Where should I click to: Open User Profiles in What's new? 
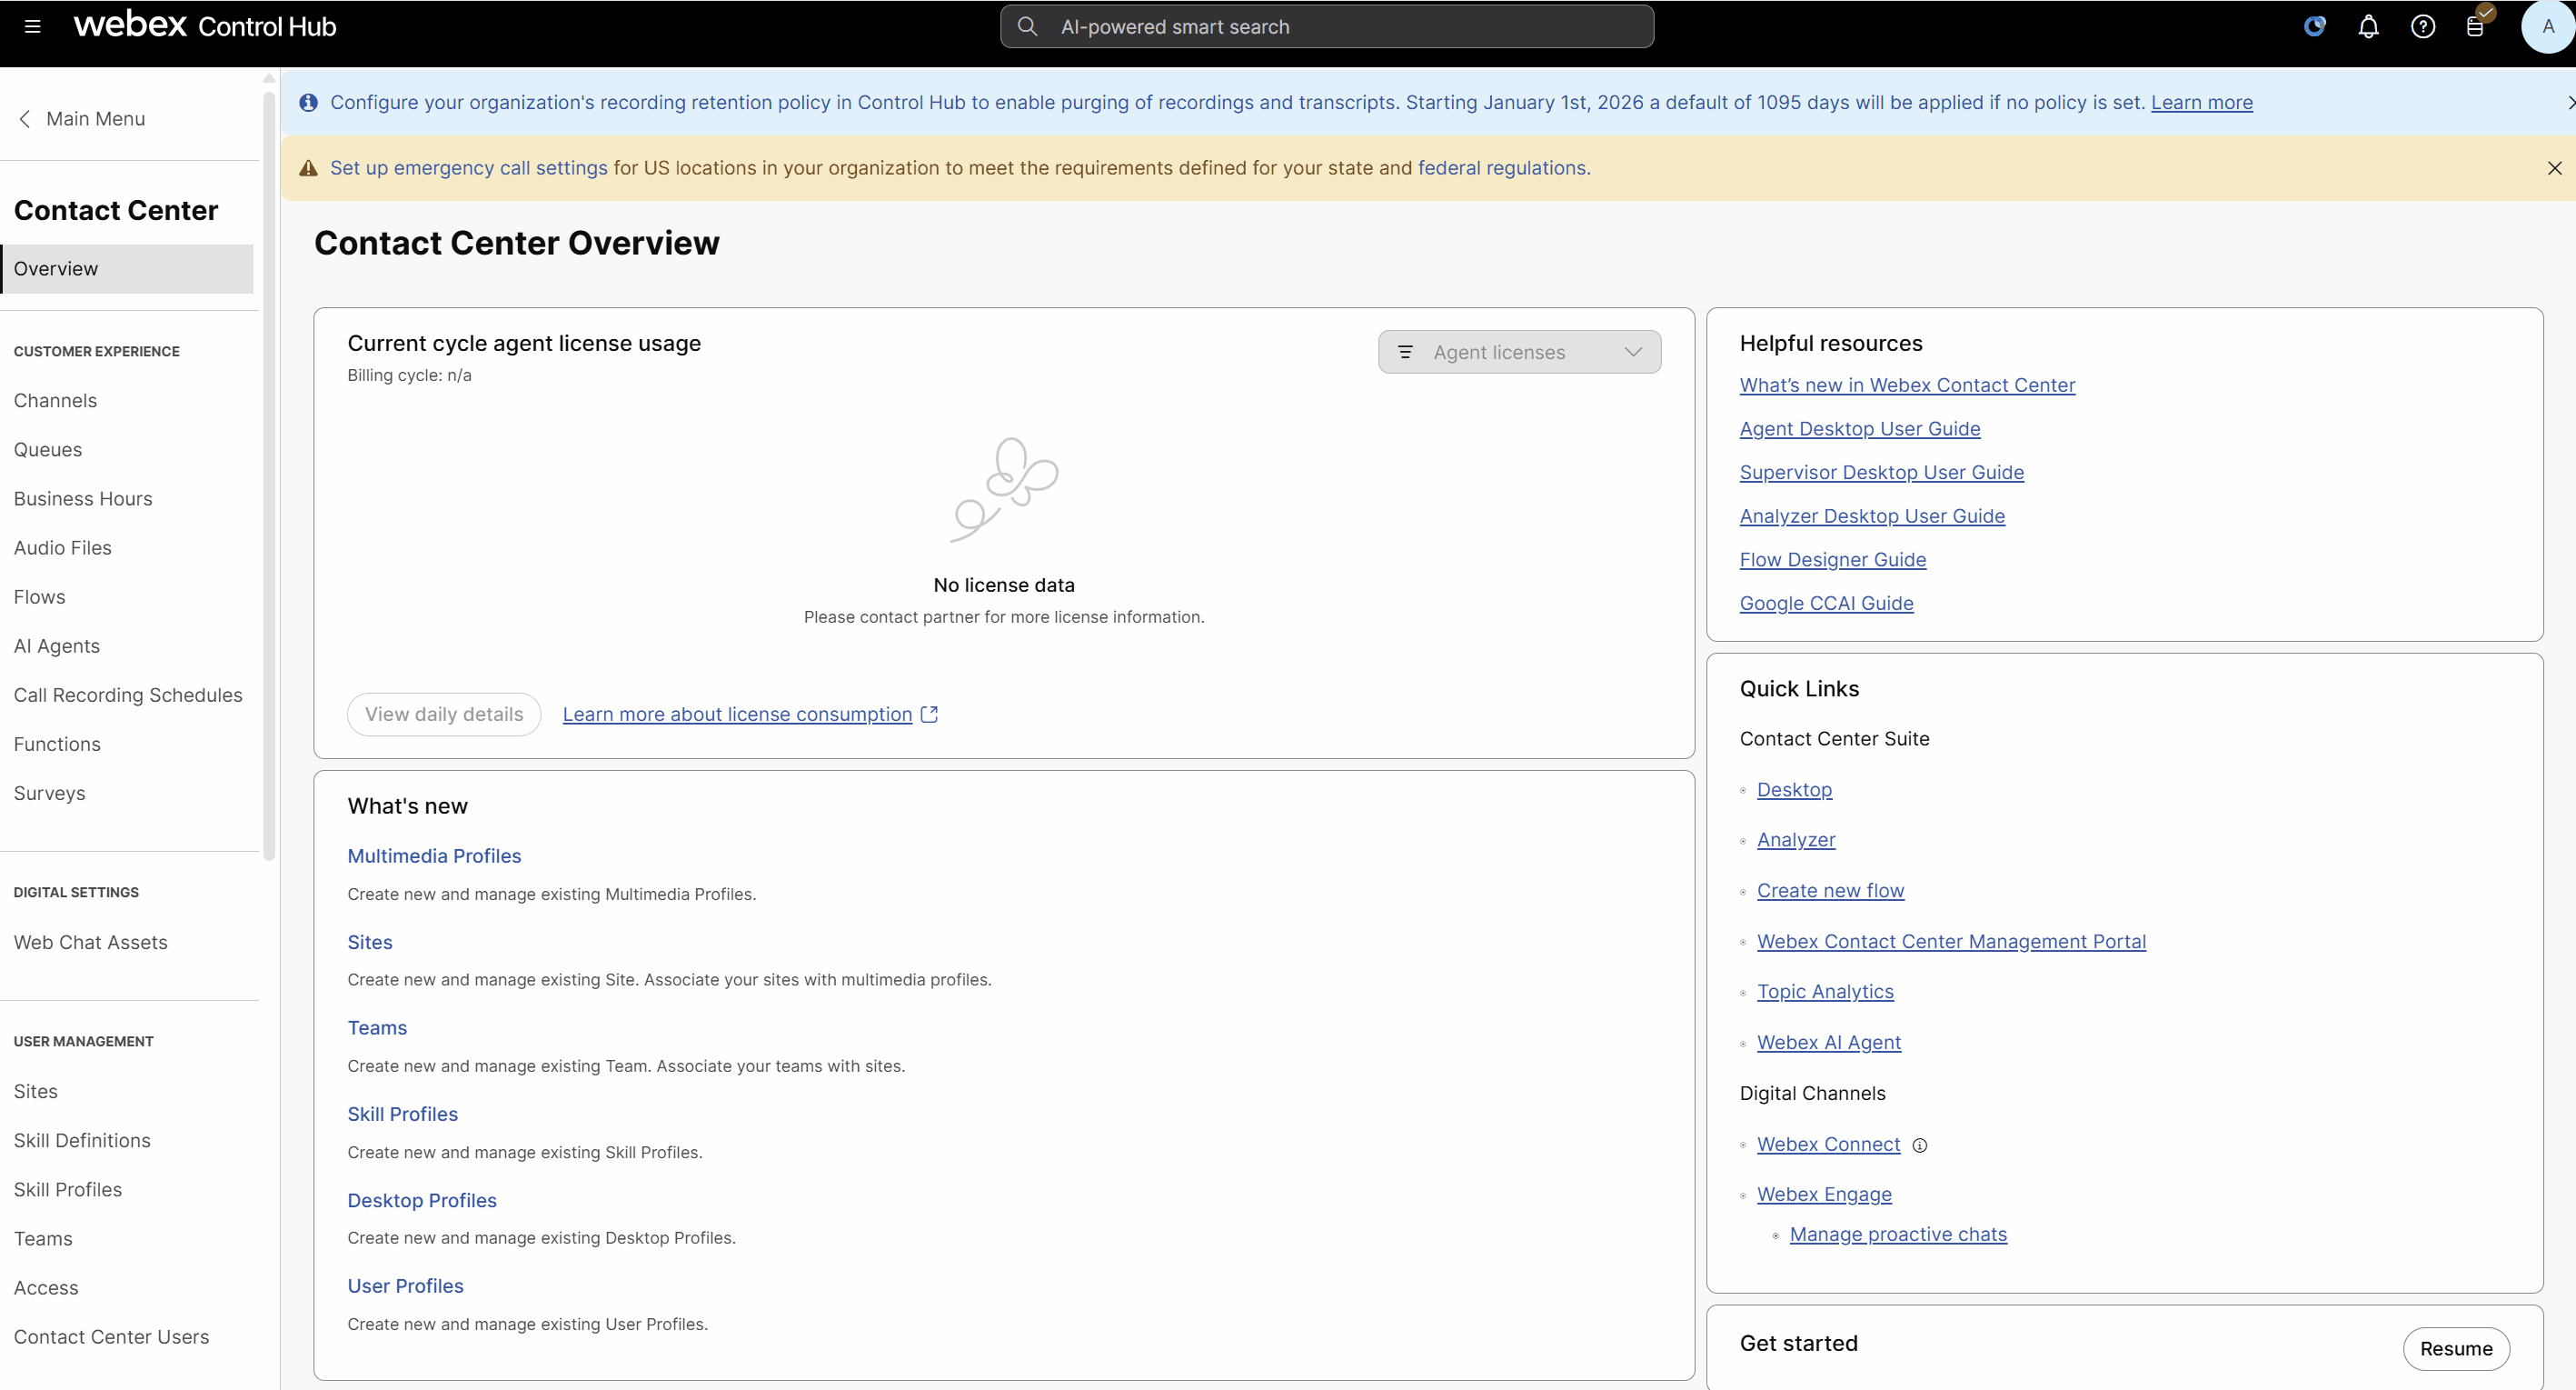(x=405, y=1286)
